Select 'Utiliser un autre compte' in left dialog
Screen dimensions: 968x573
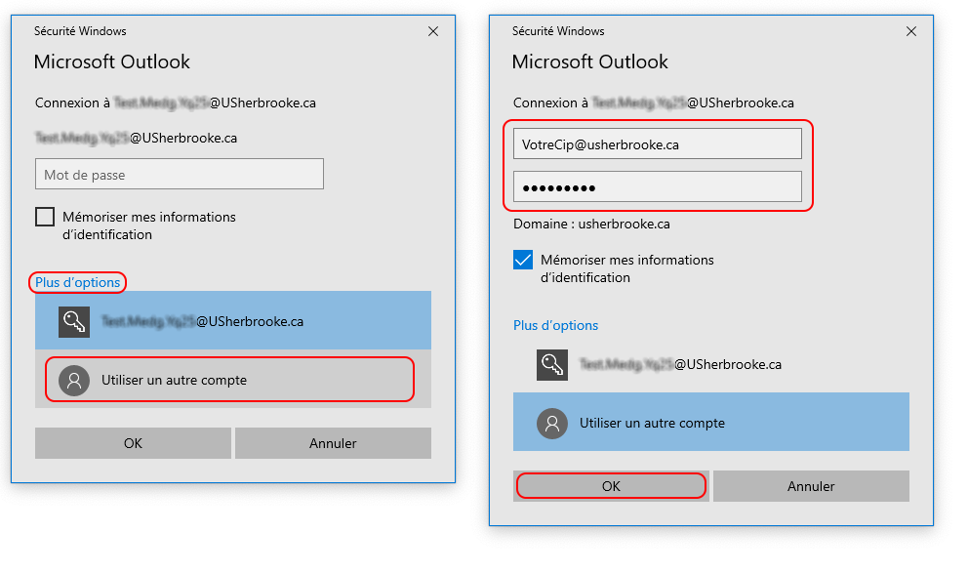tap(230, 380)
